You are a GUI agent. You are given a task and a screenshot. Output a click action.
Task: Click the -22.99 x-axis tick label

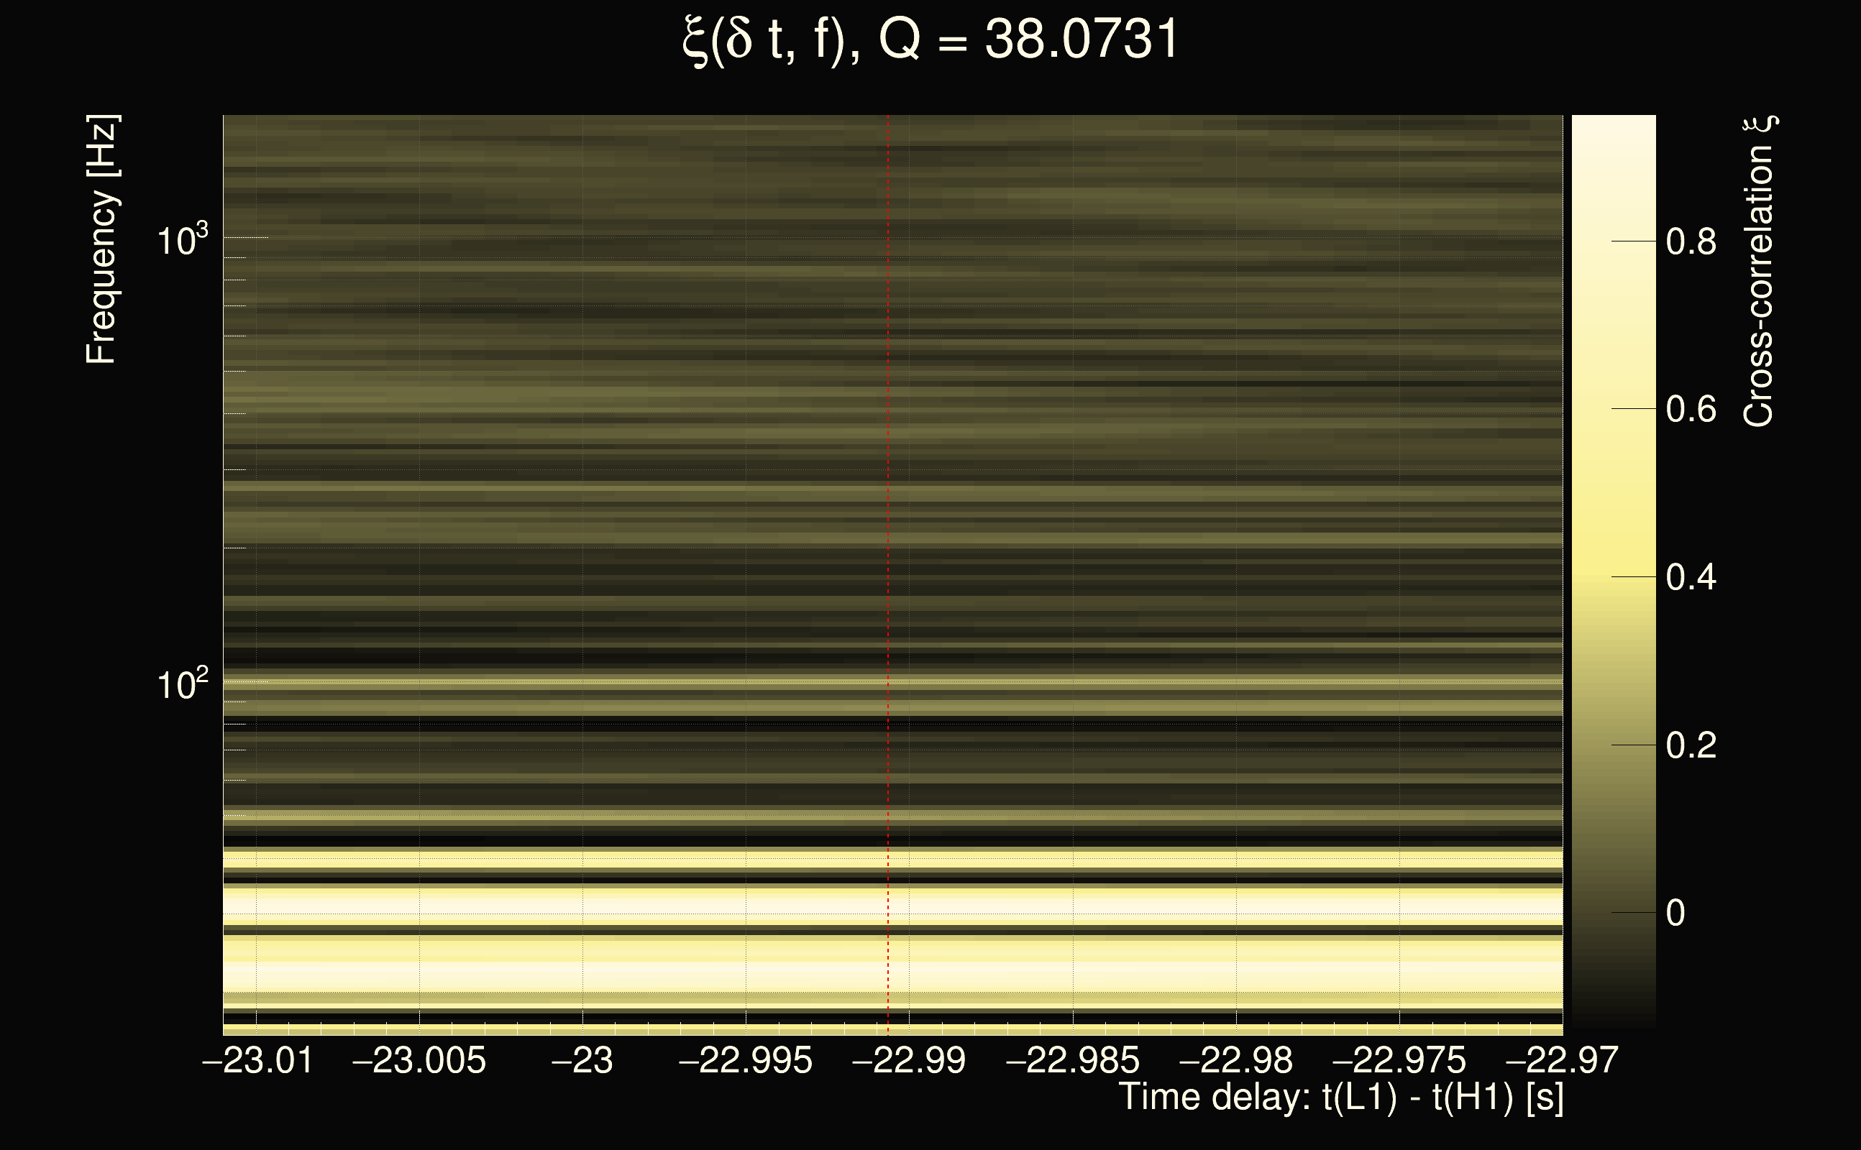pyautogui.click(x=908, y=1060)
